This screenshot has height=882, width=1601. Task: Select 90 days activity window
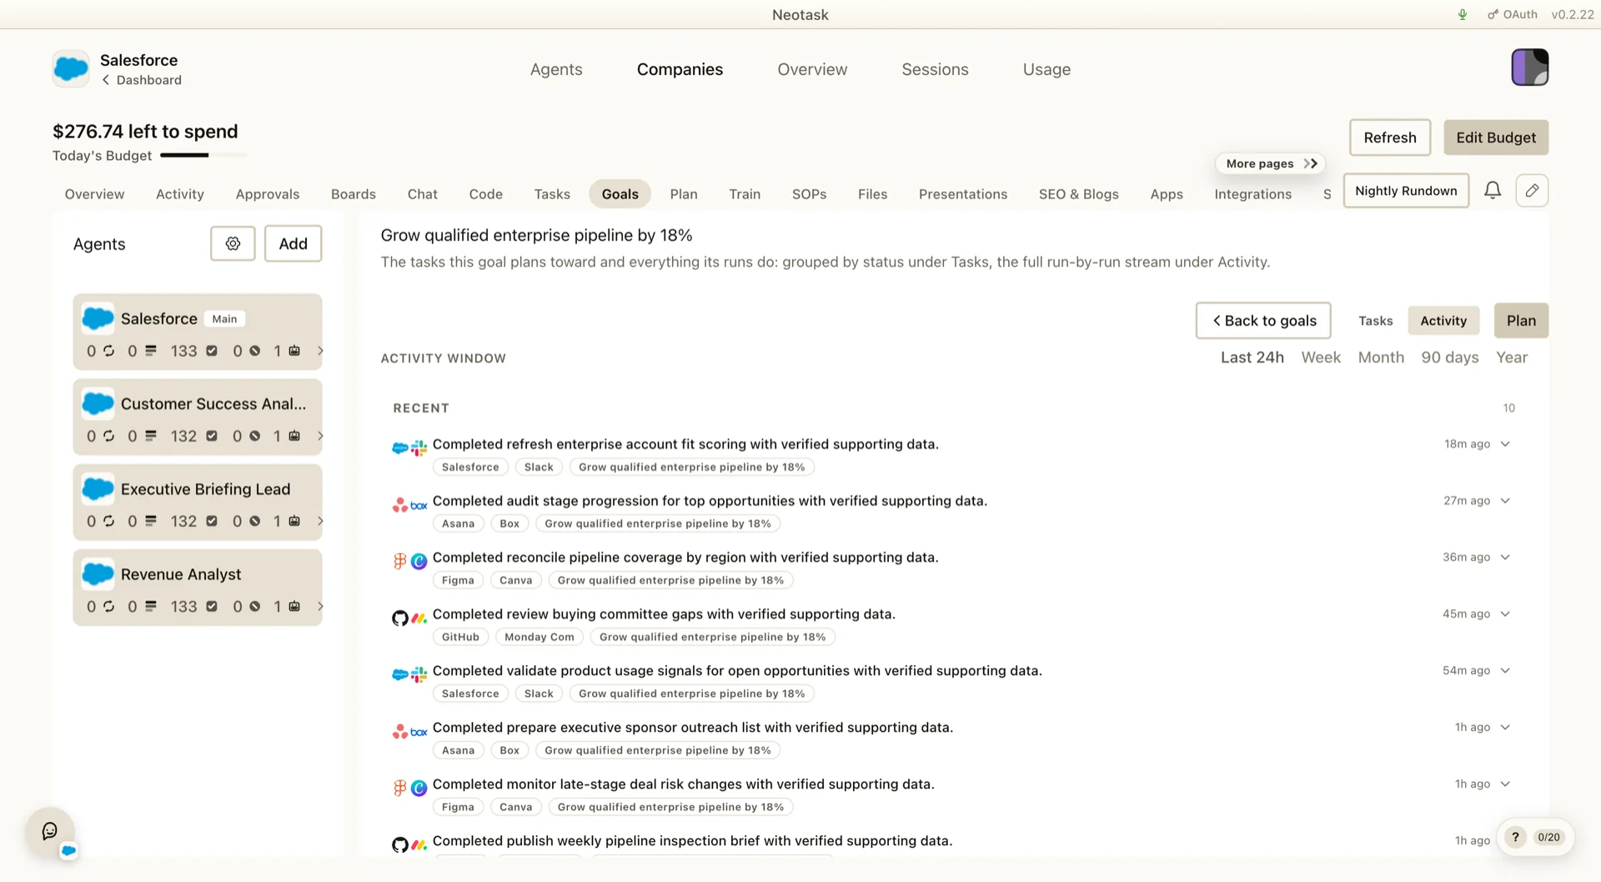tap(1450, 357)
